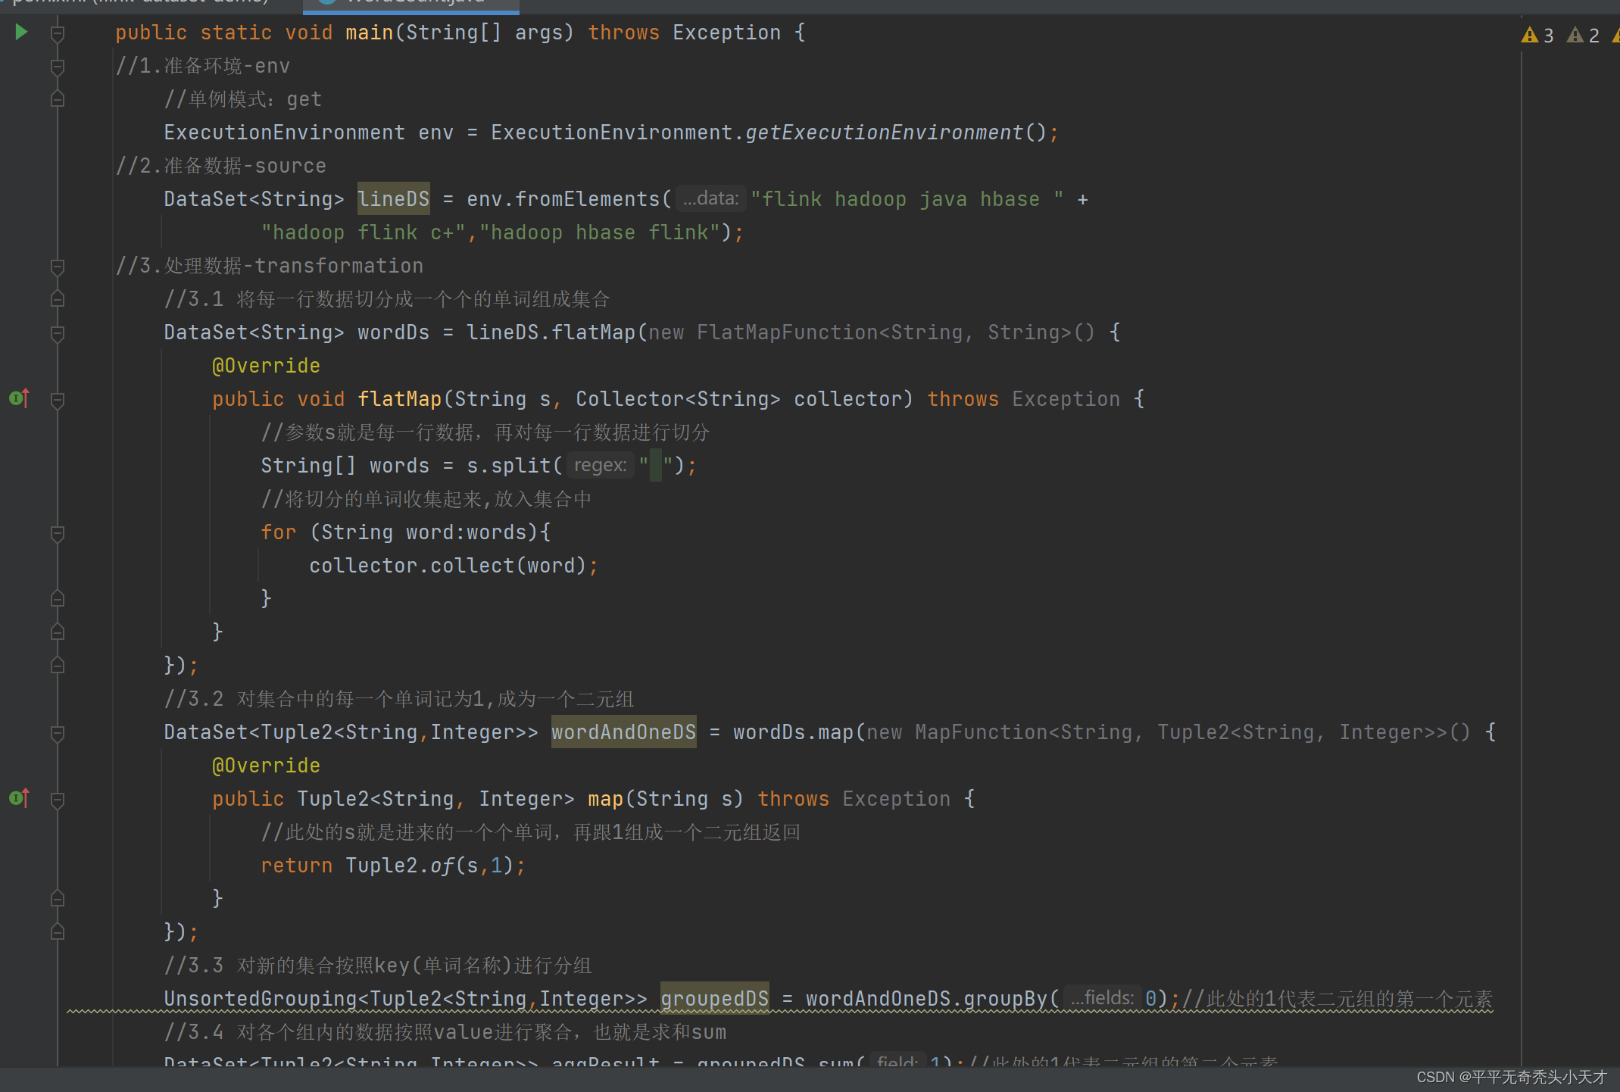Fold the for loop block
The image size is (1620, 1092).
coord(57,533)
